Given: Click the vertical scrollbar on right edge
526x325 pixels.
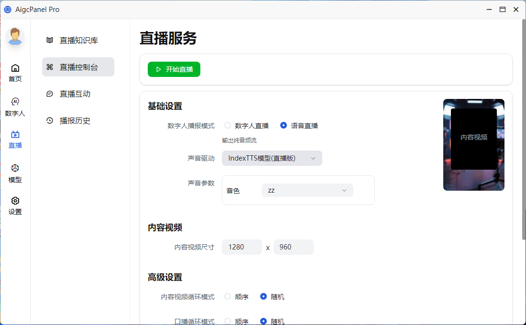Looking at the screenshot, I should 524,129.
